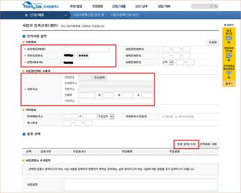Image resolution: width=241 pixels, height=193 pixels.
Task: Focus the 기타주소 input field
Action: pos(116,101)
